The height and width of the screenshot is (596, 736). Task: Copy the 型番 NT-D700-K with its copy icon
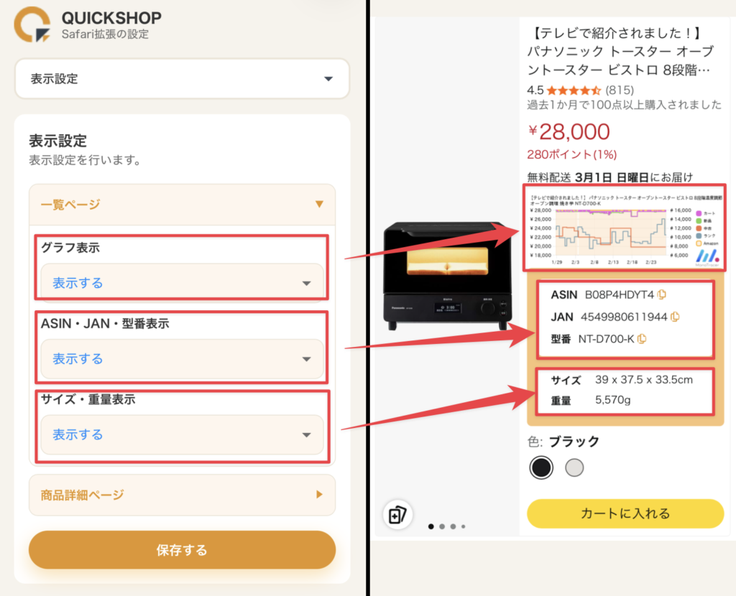[642, 339]
